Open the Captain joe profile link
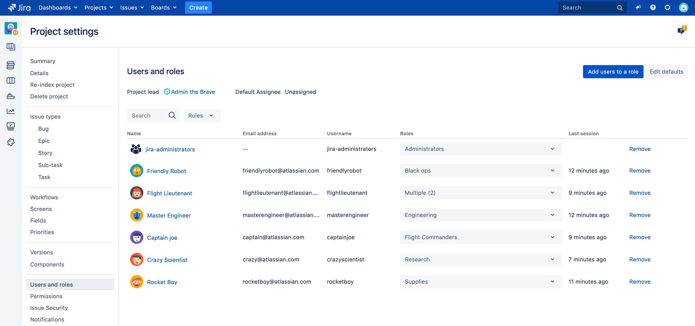695x326 pixels. [x=162, y=238]
